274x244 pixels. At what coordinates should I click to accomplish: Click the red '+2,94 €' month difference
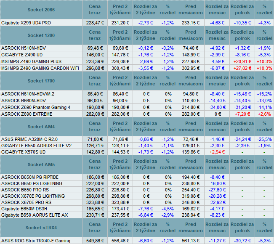point(217,152)
